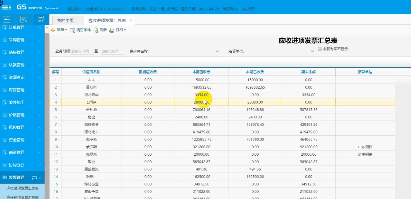Expand 采购管理 with its chevron

pos(40,40)
